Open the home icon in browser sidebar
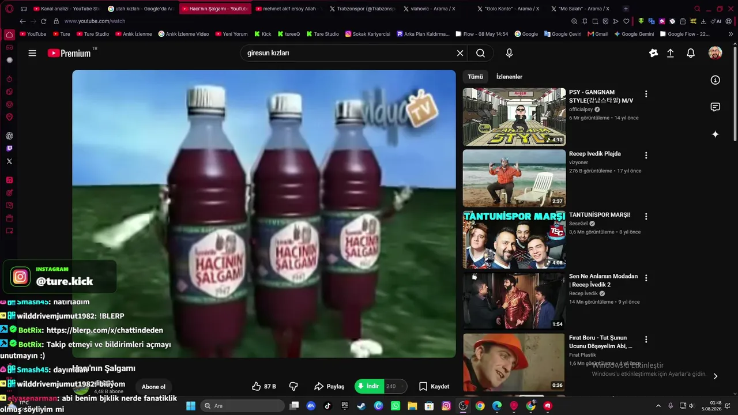Image resolution: width=738 pixels, height=415 pixels. click(9, 35)
